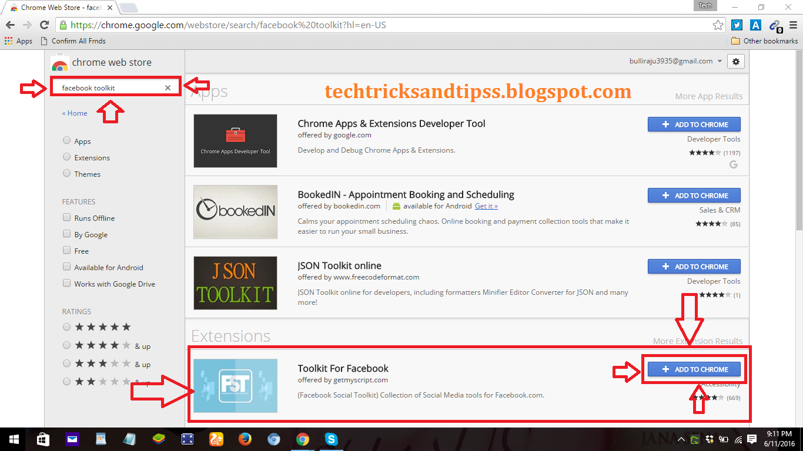Show hidden system tray icons
Viewport: 803px width, 451px height.
click(x=681, y=439)
